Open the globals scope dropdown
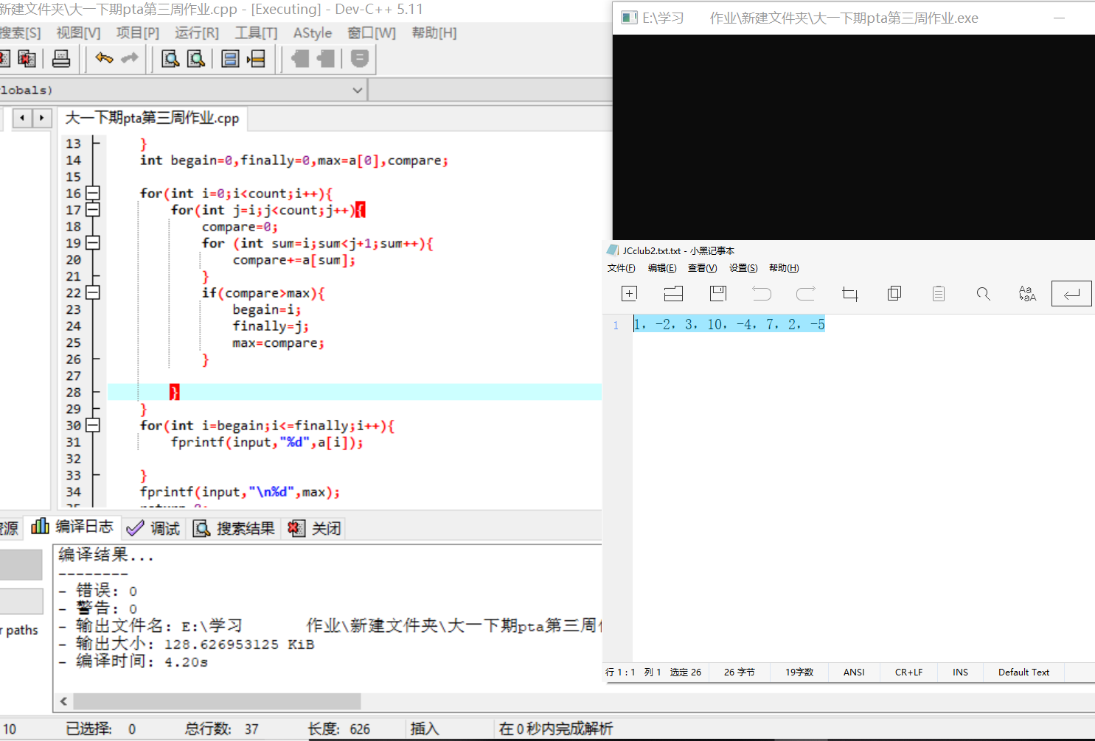This screenshot has width=1095, height=741. tap(358, 90)
